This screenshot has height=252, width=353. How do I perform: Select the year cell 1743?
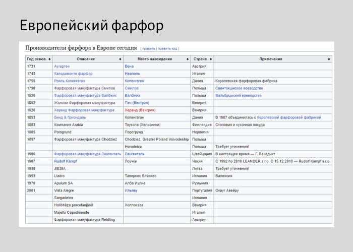coord(39,74)
